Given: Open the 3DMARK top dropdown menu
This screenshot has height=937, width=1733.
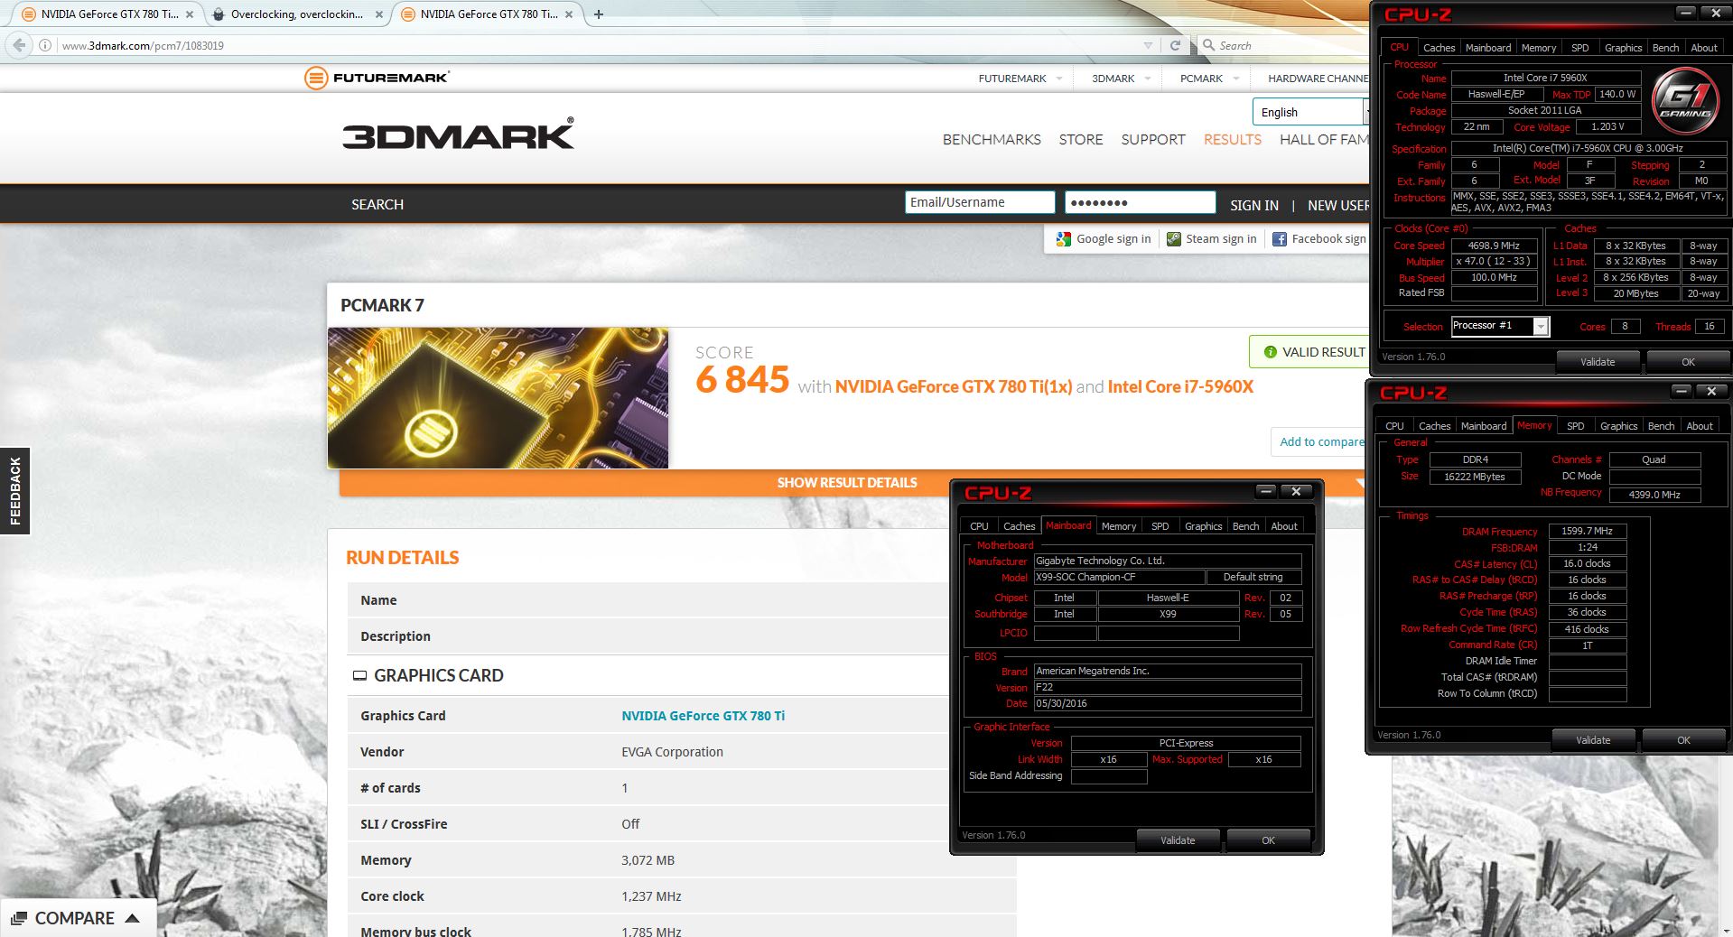Looking at the screenshot, I should click(x=1121, y=79).
